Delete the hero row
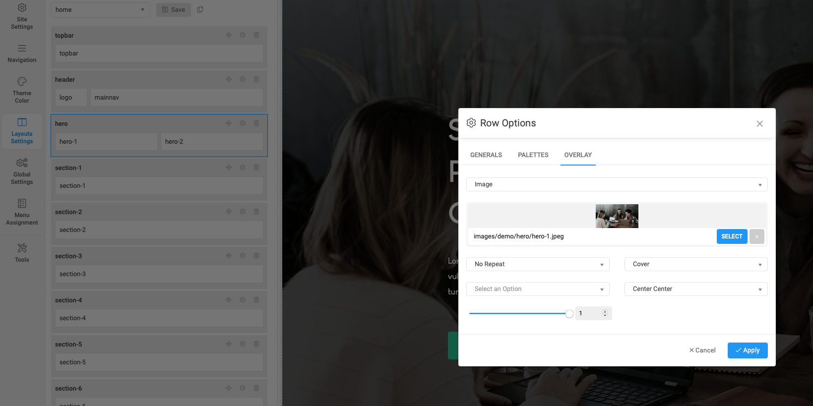The image size is (813, 406). tap(256, 123)
